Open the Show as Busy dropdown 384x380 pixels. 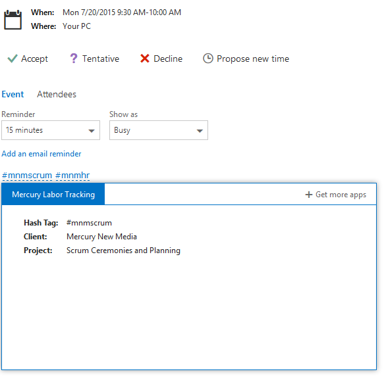click(159, 130)
